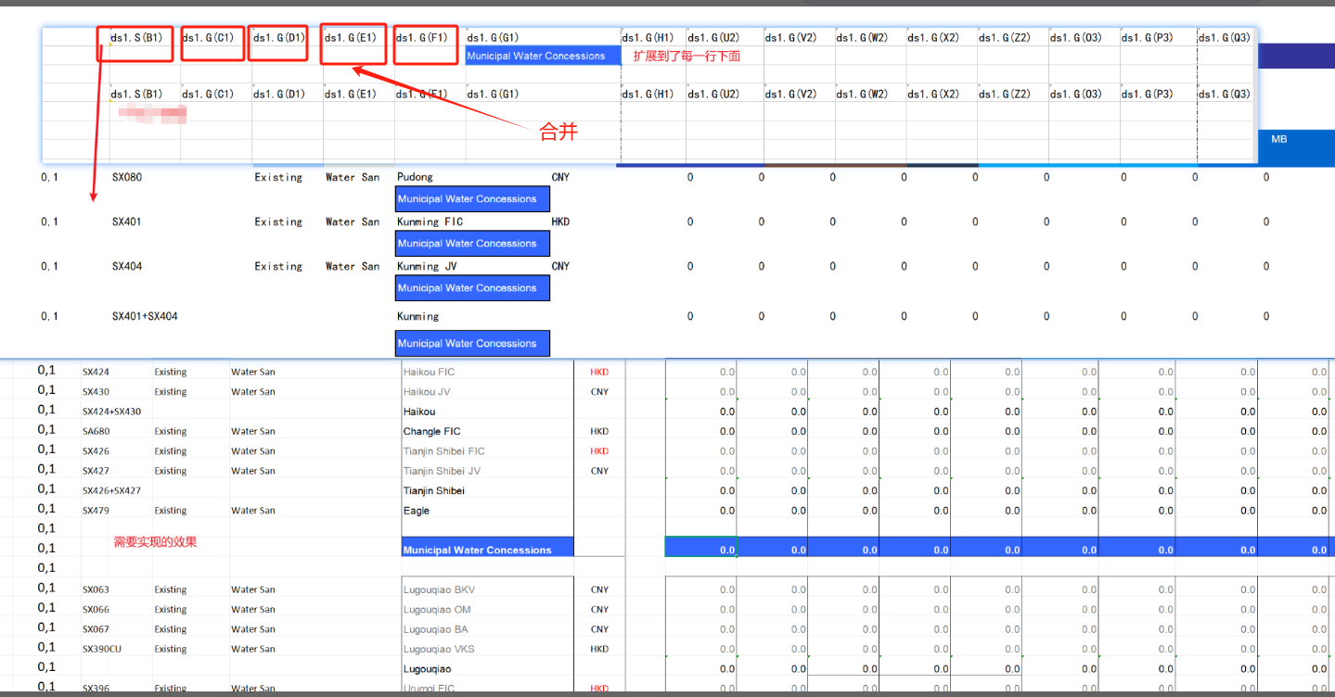Click the Lugouqiao BA cell

(436, 629)
